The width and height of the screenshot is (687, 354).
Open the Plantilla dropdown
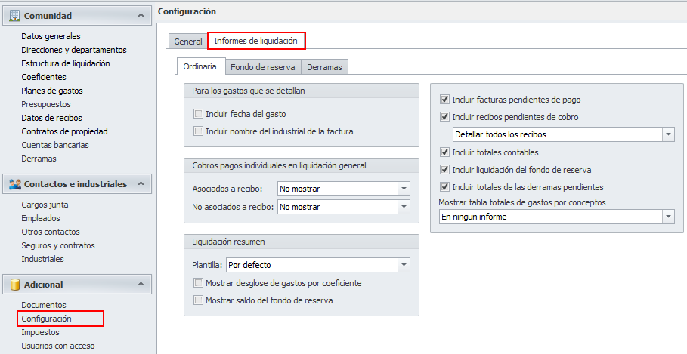pos(404,266)
